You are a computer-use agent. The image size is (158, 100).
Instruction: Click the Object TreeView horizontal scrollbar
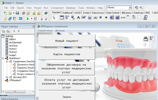18,92
